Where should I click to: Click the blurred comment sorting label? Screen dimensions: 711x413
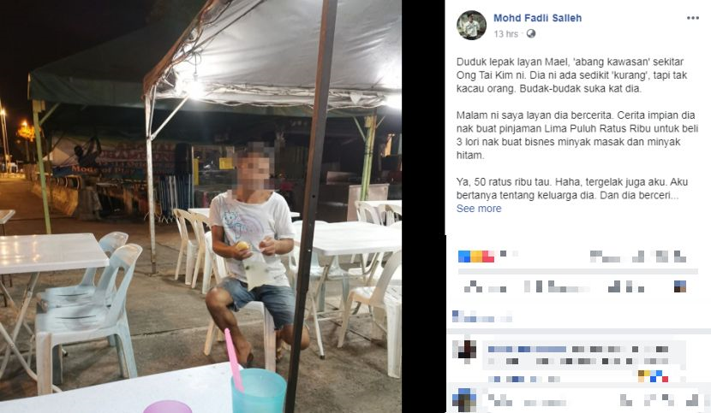click(x=482, y=316)
